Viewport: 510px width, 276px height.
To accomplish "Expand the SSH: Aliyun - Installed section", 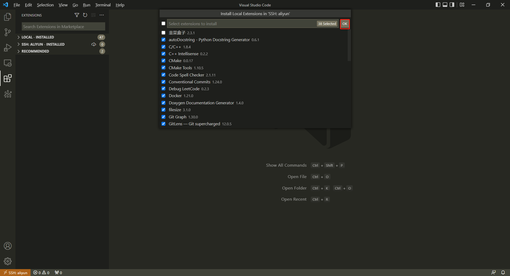I will click(x=43, y=44).
